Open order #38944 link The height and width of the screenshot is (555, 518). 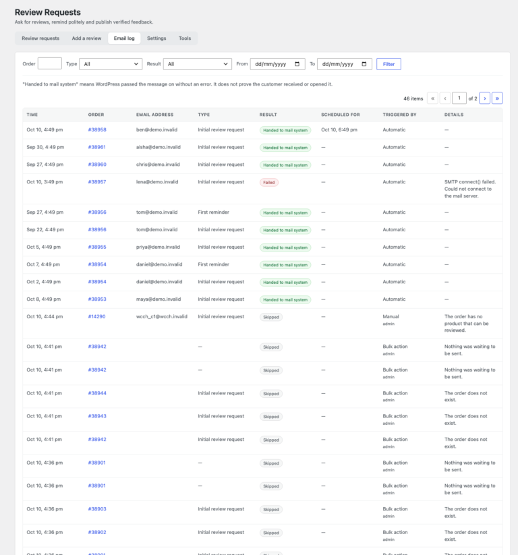tap(97, 393)
